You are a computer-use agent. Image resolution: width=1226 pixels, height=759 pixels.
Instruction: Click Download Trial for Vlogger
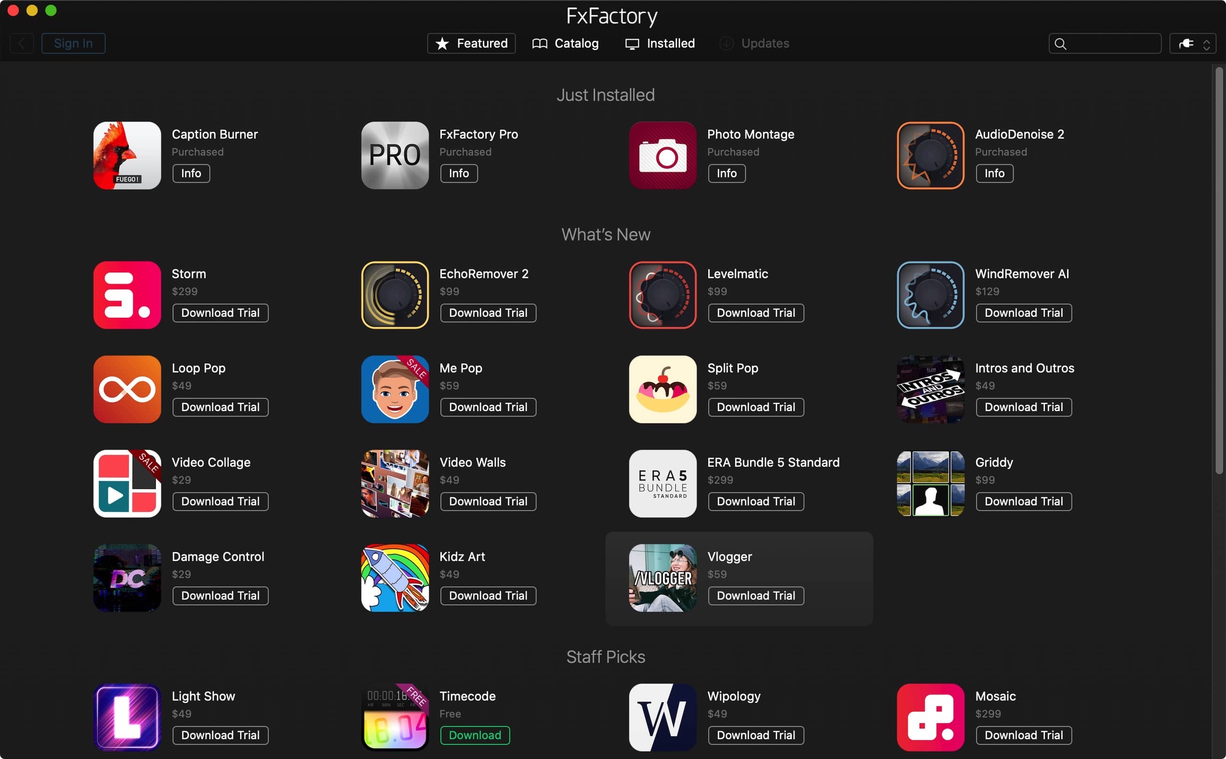click(x=755, y=595)
